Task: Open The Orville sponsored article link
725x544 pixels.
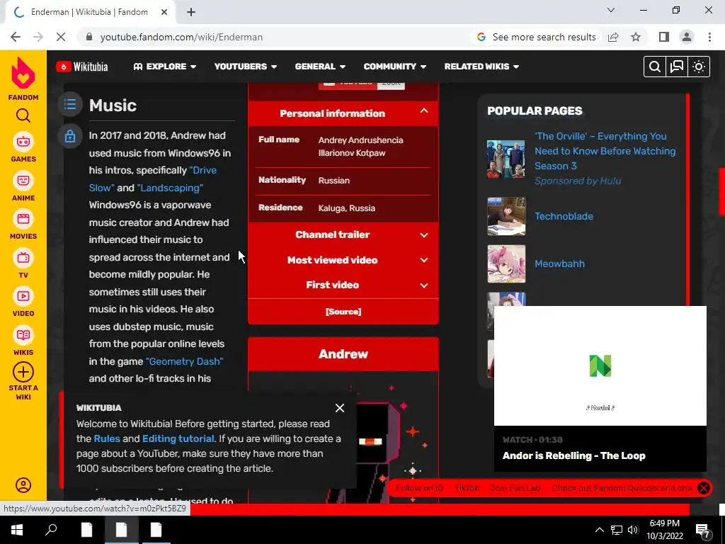Action: pos(605,151)
